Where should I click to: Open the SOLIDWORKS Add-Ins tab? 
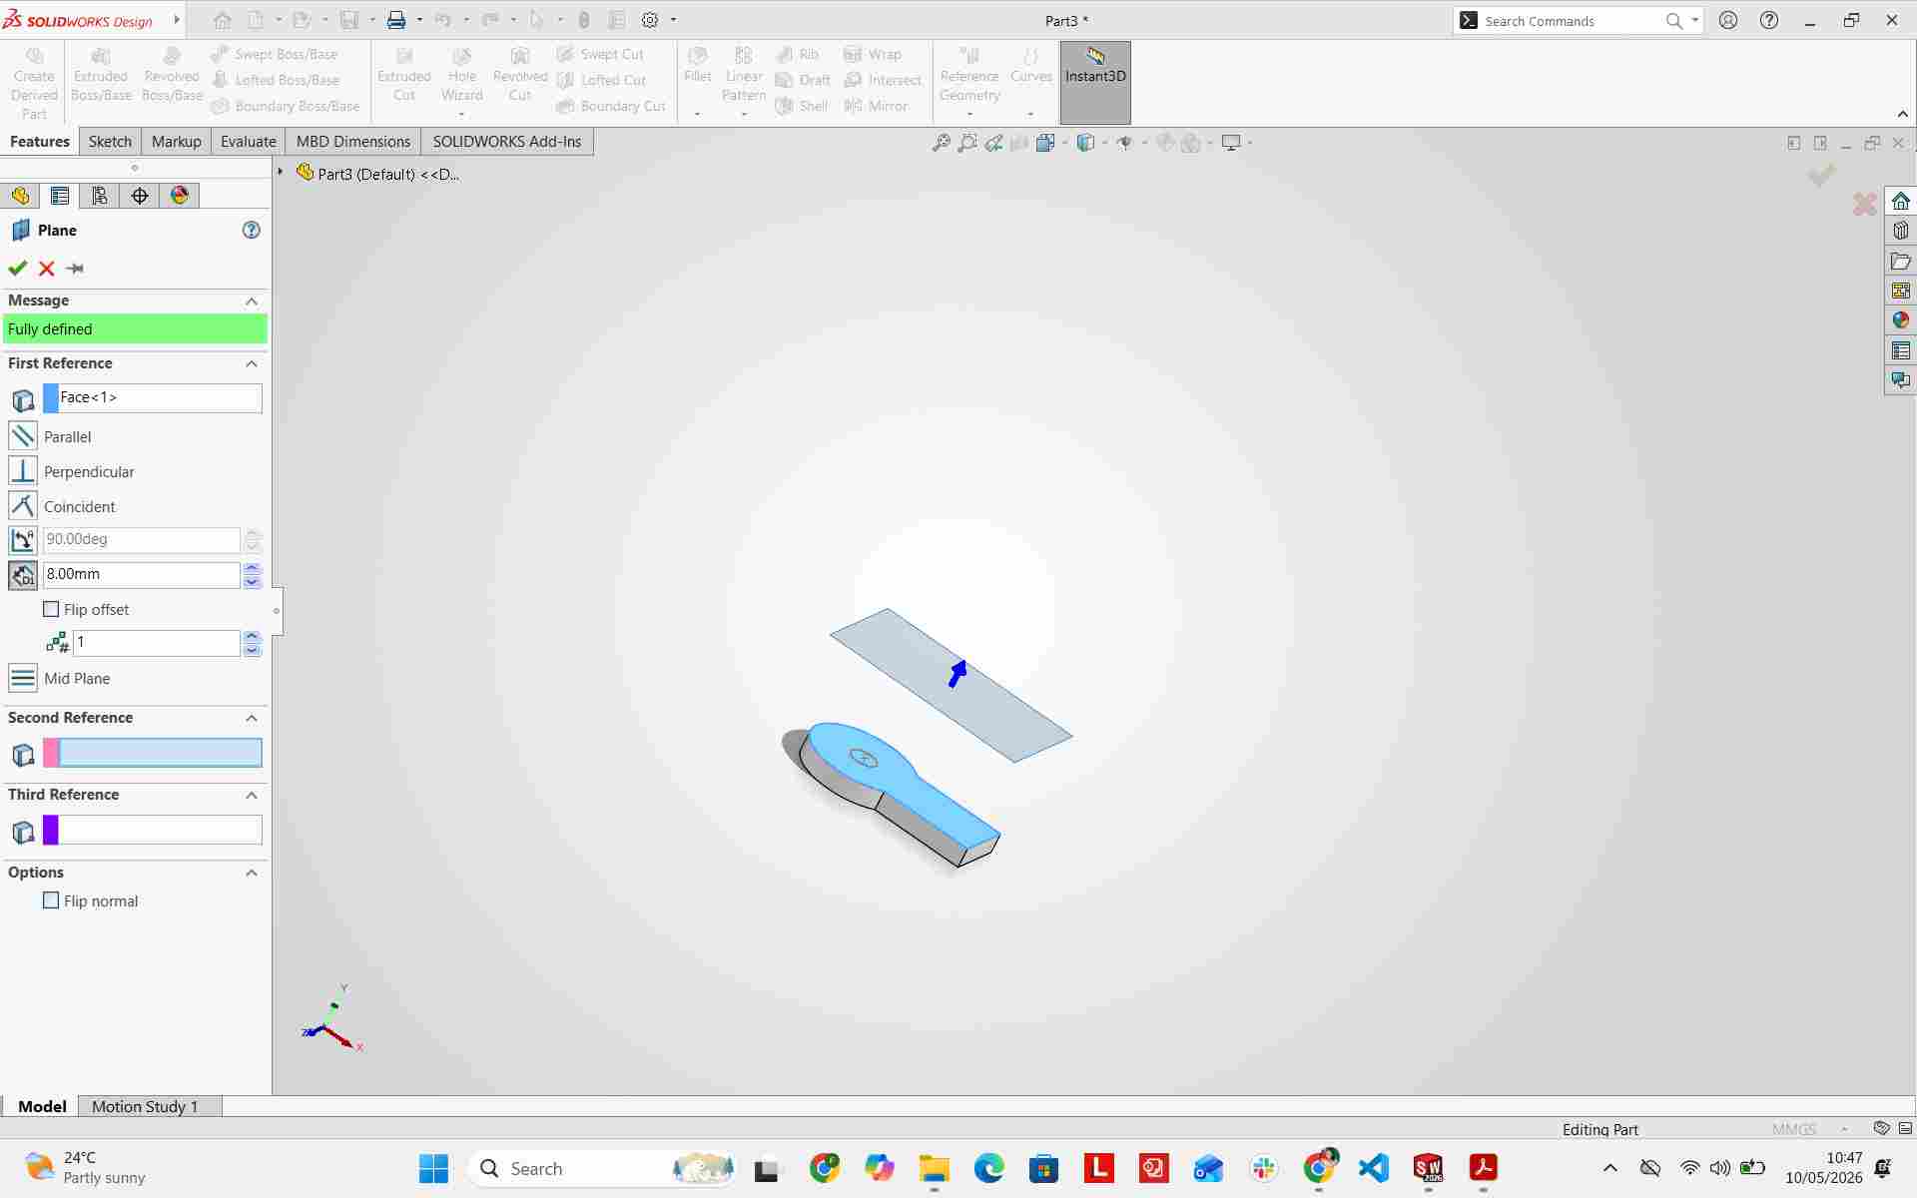[507, 142]
